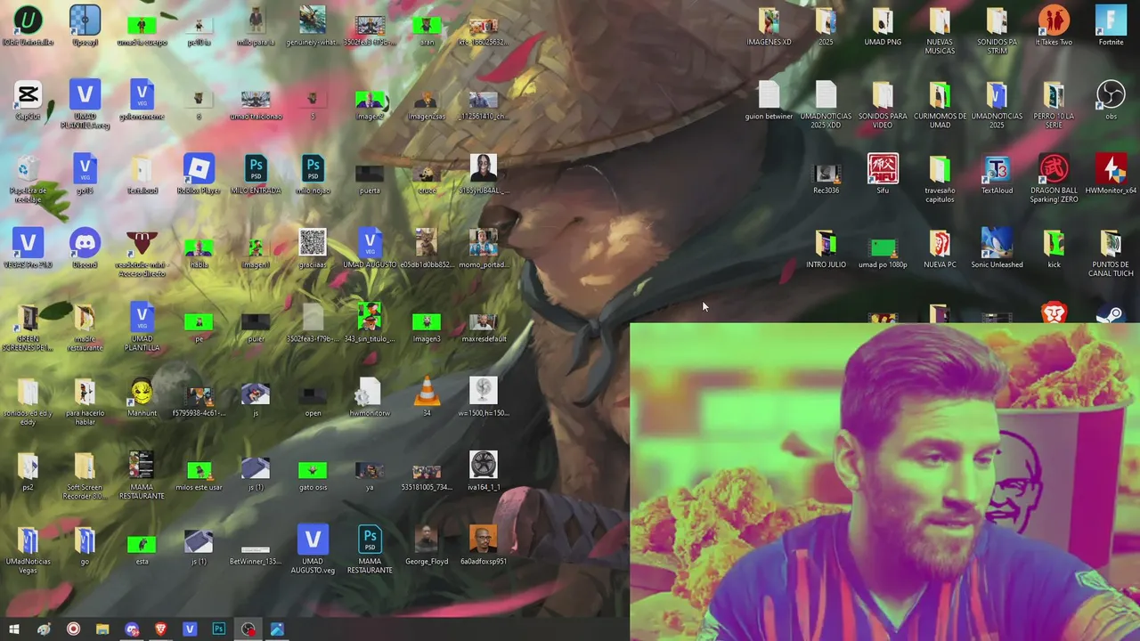Select the textaloud folder icon
The image size is (1140, 641).
click(142, 174)
